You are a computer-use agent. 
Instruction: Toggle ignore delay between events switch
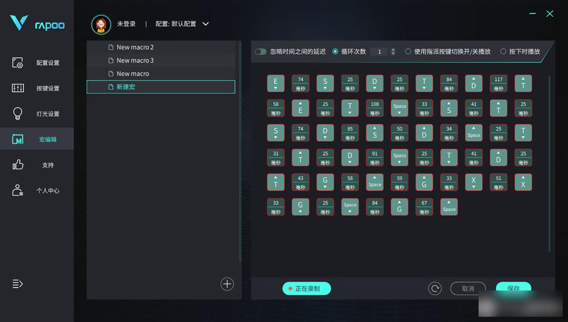[261, 51]
